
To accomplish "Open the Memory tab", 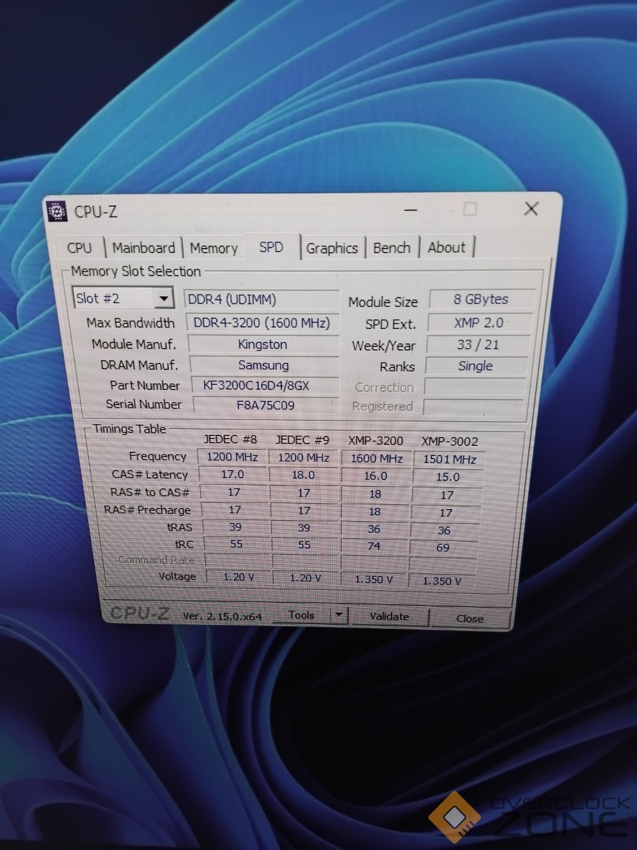I will click(x=214, y=248).
